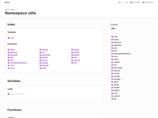Go to flocc home title link

click(7, 2)
